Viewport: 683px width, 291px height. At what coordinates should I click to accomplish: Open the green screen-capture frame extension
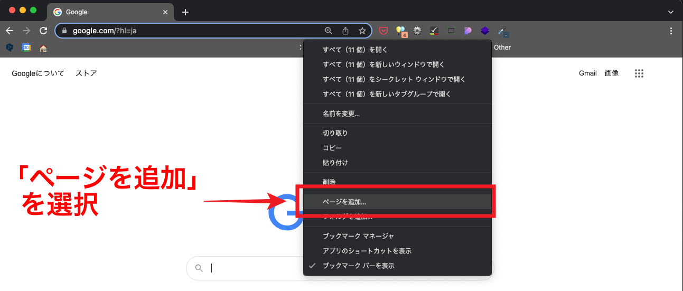[x=451, y=31]
